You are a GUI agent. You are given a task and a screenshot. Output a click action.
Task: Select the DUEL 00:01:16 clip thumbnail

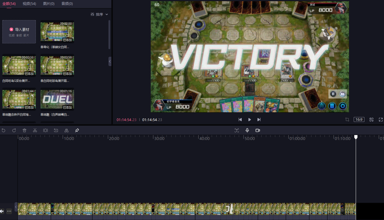57,99
